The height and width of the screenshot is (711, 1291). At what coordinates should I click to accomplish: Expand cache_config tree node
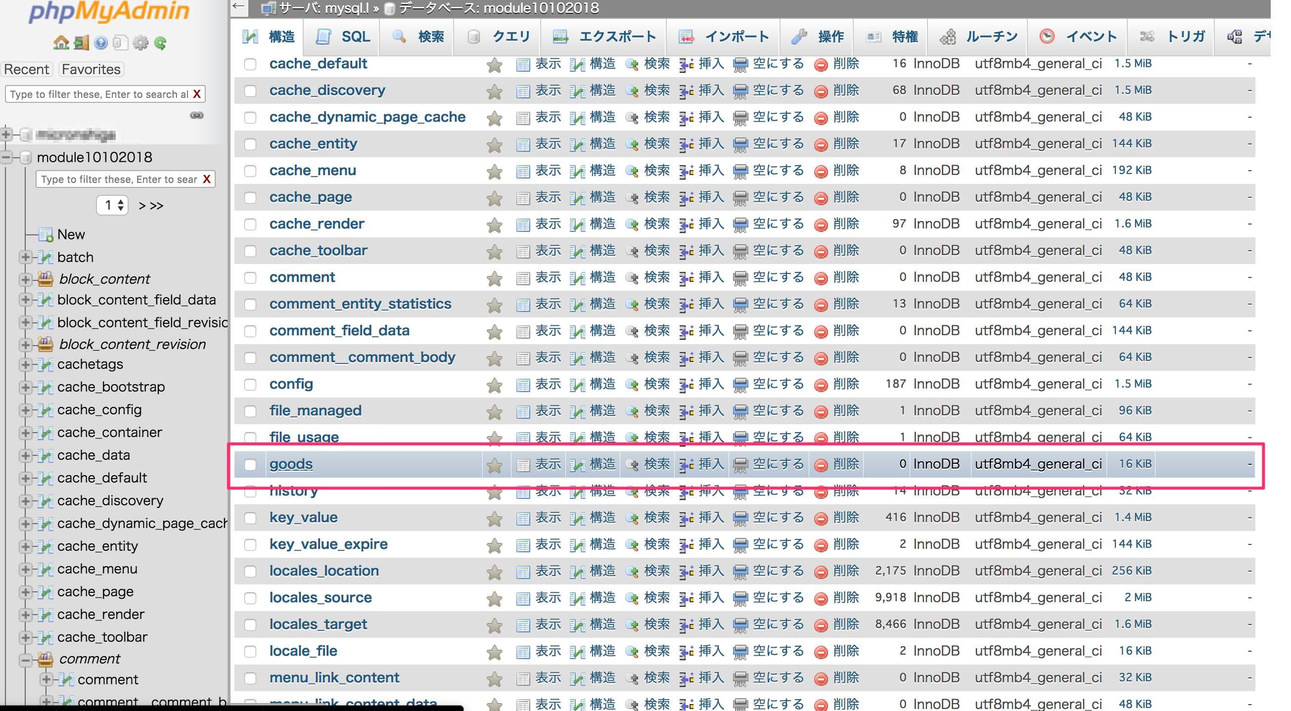(x=25, y=410)
